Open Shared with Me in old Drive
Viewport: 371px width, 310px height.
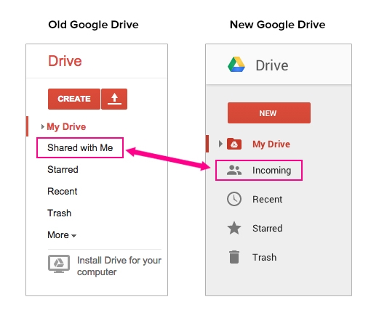(80, 147)
